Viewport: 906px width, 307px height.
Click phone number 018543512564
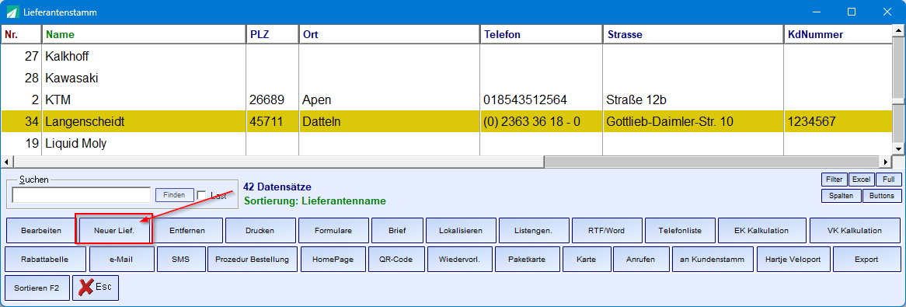click(542, 100)
